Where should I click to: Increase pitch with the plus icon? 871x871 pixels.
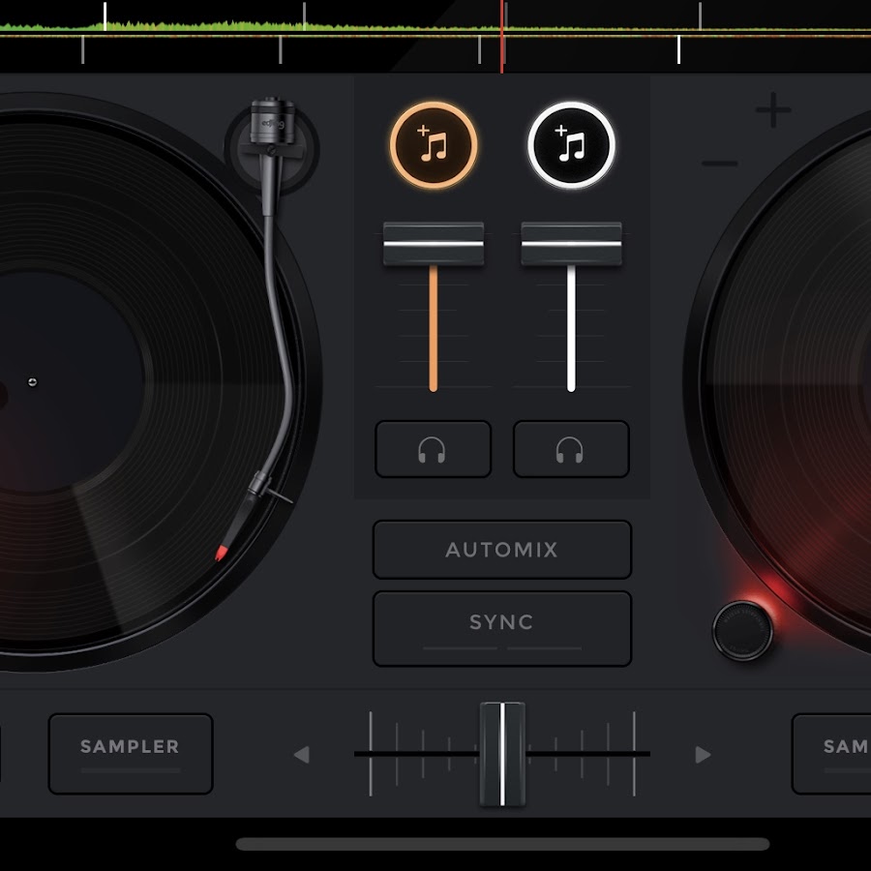tap(773, 110)
